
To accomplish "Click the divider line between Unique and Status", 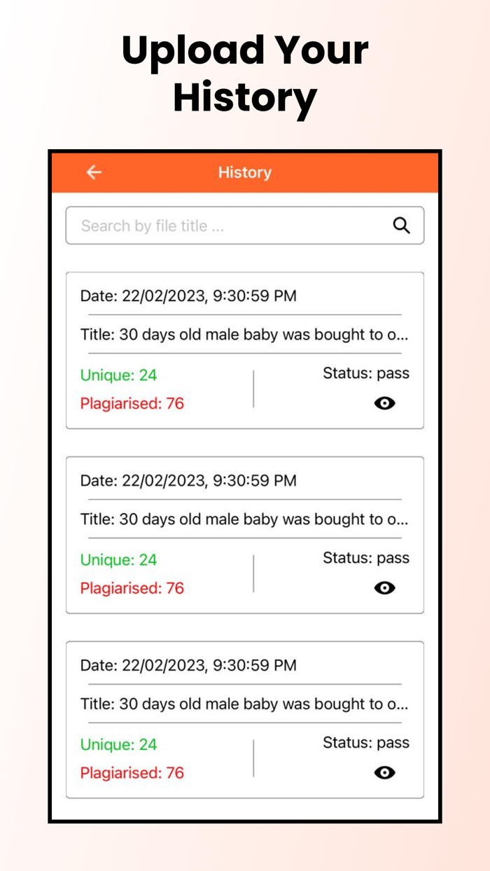I will [x=253, y=388].
